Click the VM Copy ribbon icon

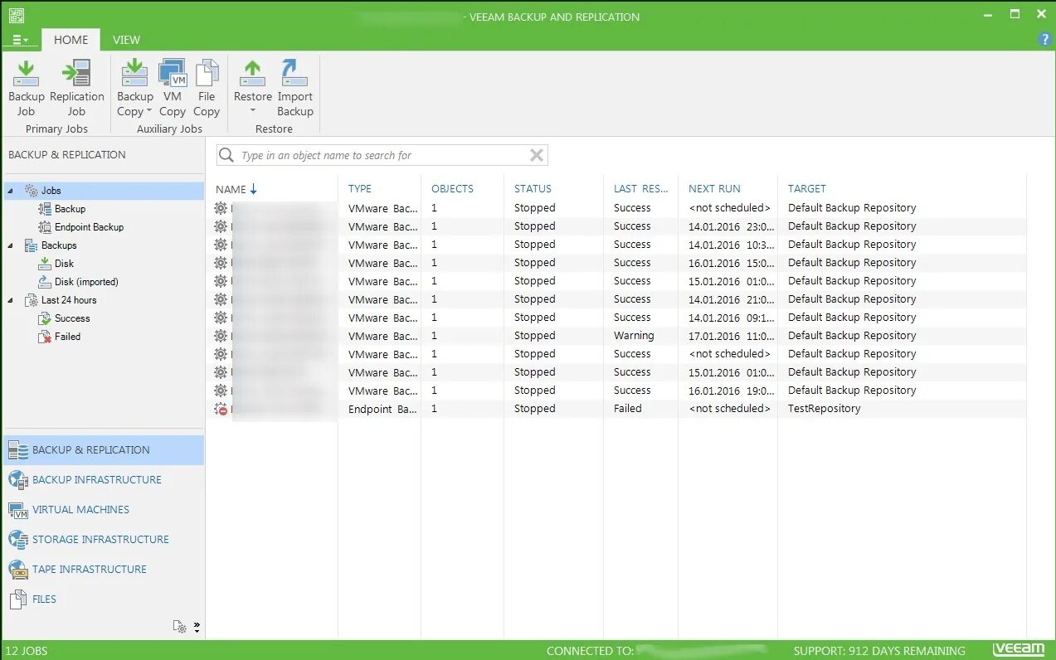tap(173, 73)
